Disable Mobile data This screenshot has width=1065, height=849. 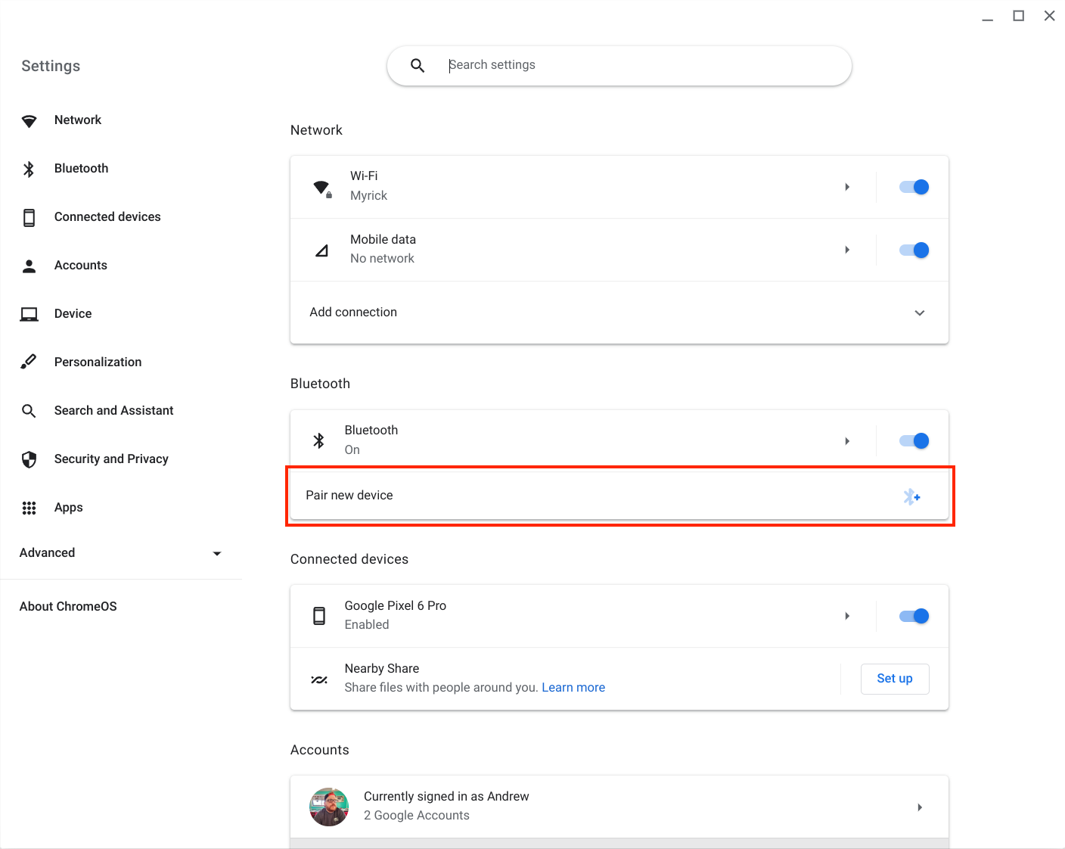tap(913, 250)
